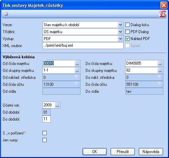This screenshot has width=169, height=158.
Task: Enable the Dialog tisku checkbox
Action: (x=127, y=25)
